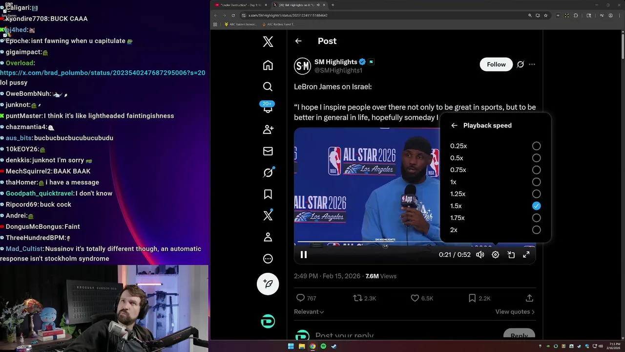Open SM Highlights display name link
This screenshot has width=625, height=352.
click(335, 62)
